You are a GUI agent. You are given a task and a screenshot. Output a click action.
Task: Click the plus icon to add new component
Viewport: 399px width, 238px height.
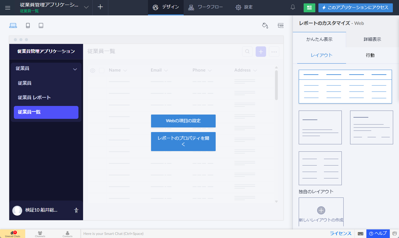pos(100,7)
